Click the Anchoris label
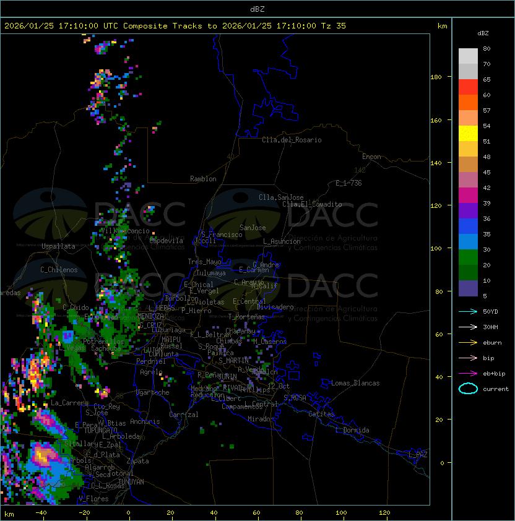 145,421
